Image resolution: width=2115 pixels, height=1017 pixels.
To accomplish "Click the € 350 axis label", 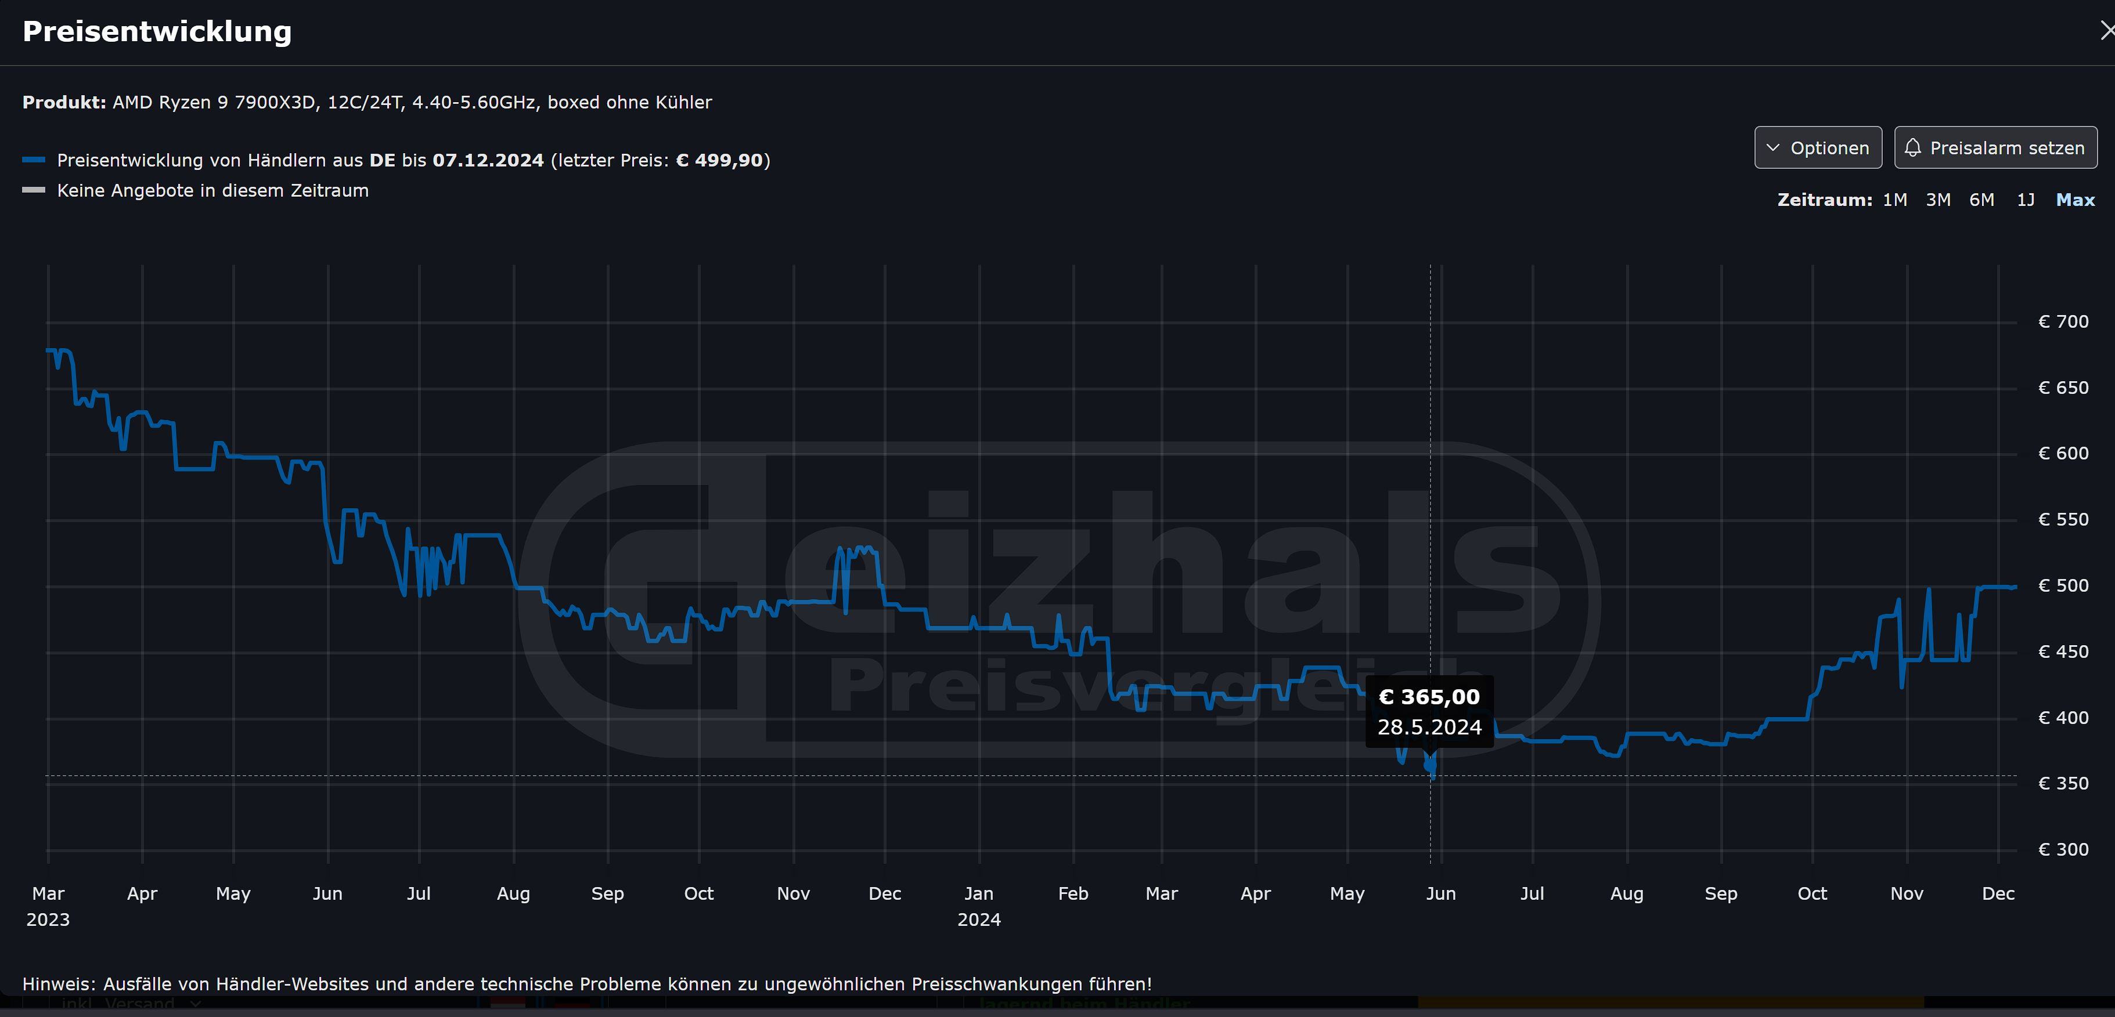I will click(x=2063, y=783).
